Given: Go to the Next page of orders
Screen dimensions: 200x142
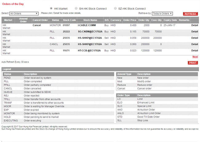Looking at the screenshot, I should (x=195, y=57).
